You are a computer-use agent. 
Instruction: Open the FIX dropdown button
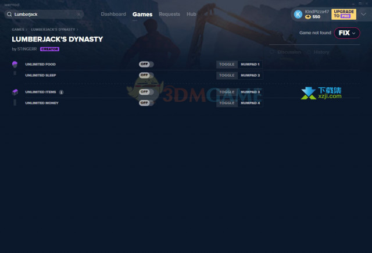[x=347, y=33]
